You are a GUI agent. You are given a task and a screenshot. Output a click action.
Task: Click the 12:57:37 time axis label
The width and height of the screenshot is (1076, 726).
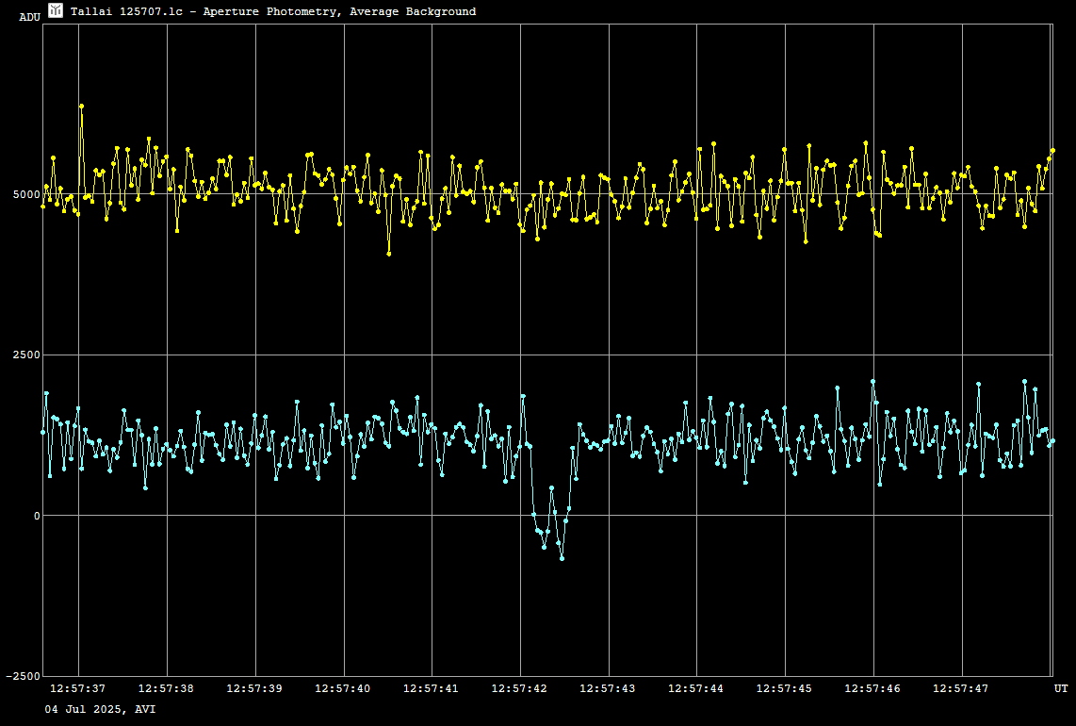(x=77, y=689)
